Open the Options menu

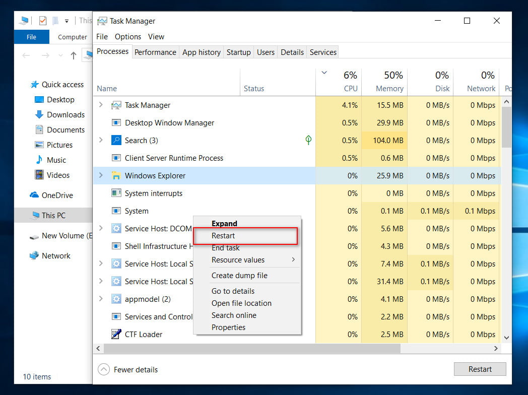(127, 37)
